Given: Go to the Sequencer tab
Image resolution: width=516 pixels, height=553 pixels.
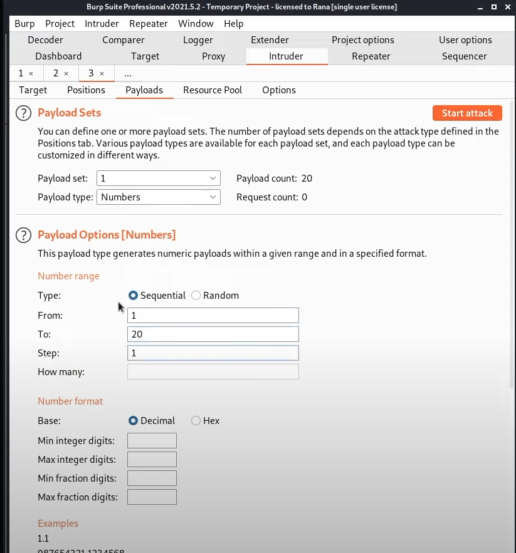Looking at the screenshot, I should tap(464, 56).
